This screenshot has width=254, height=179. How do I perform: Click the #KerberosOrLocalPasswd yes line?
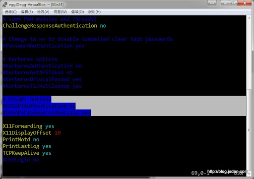42,79
